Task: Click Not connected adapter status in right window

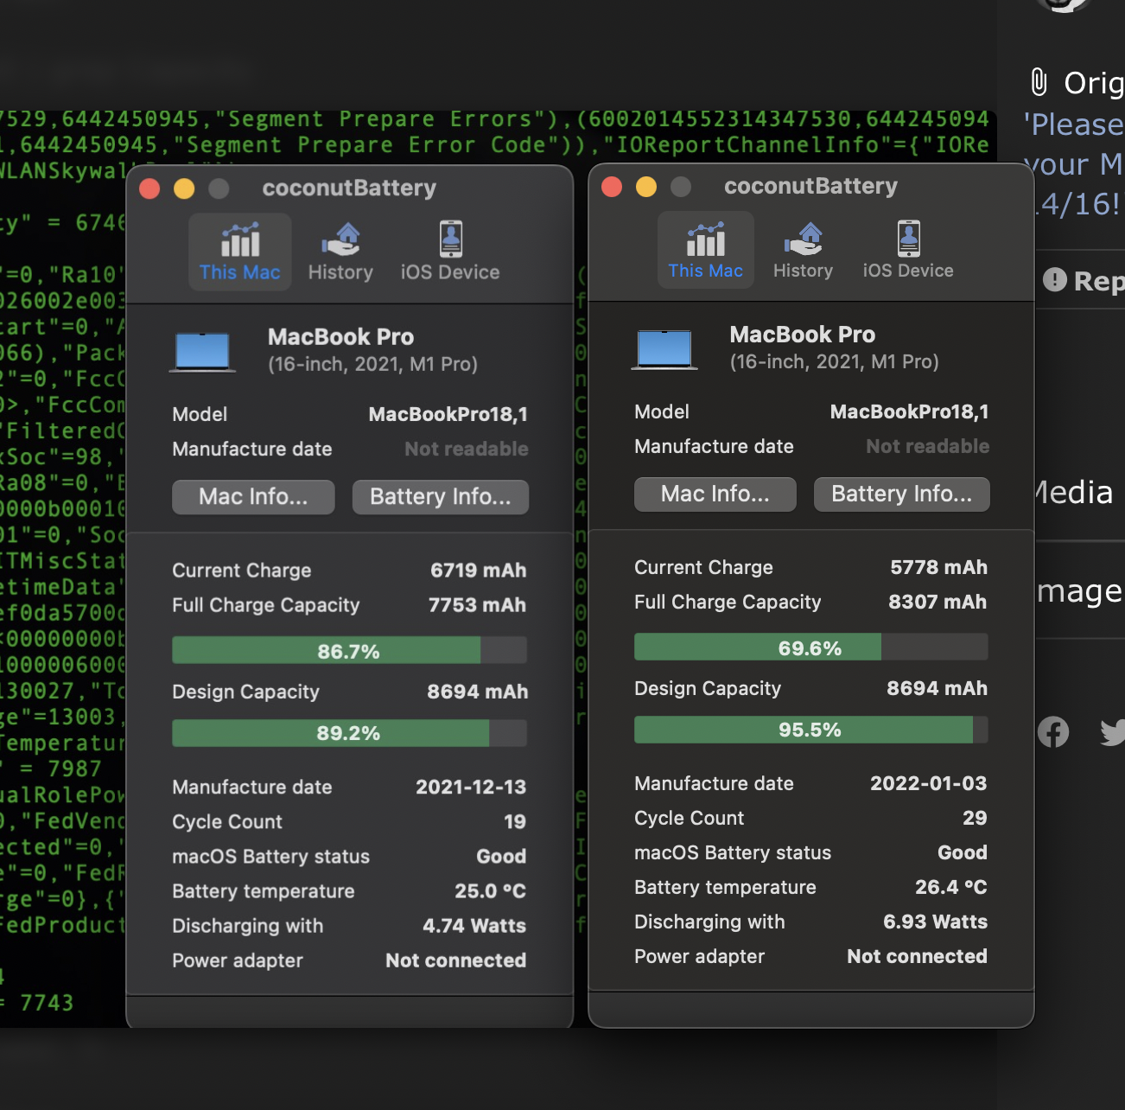Action: point(918,956)
